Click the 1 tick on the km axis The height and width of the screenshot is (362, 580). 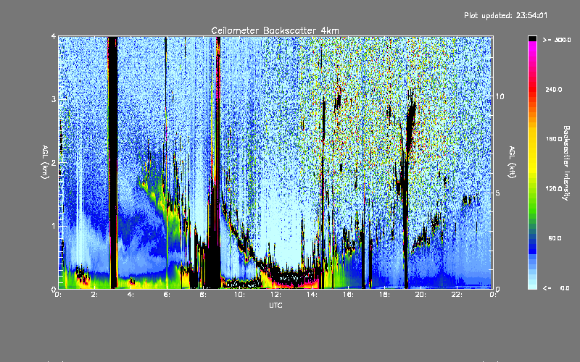[x=54, y=226]
